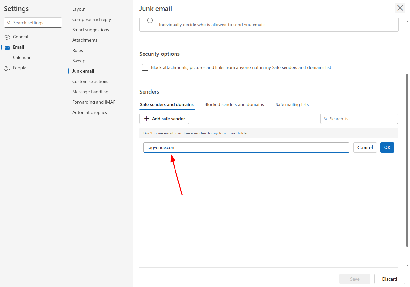Viewport: 410px width, 287px height.
Task: Click the People icon in Settings sidebar
Action: coord(7,68)
